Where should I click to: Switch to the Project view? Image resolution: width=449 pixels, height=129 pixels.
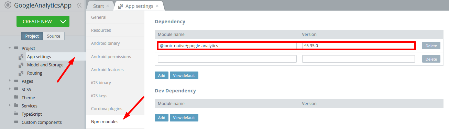coord(32,36)
